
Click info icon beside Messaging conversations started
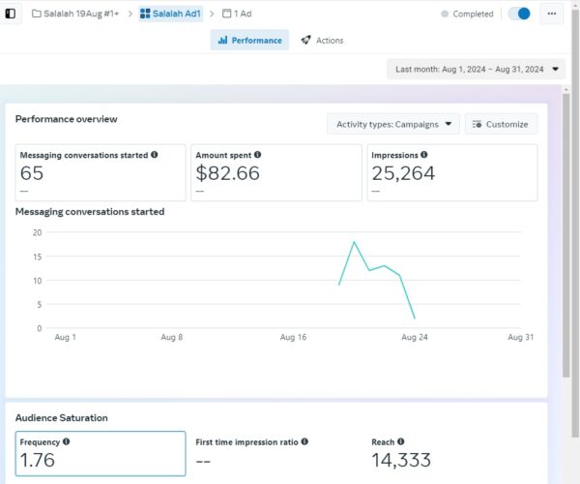point(155,154)
